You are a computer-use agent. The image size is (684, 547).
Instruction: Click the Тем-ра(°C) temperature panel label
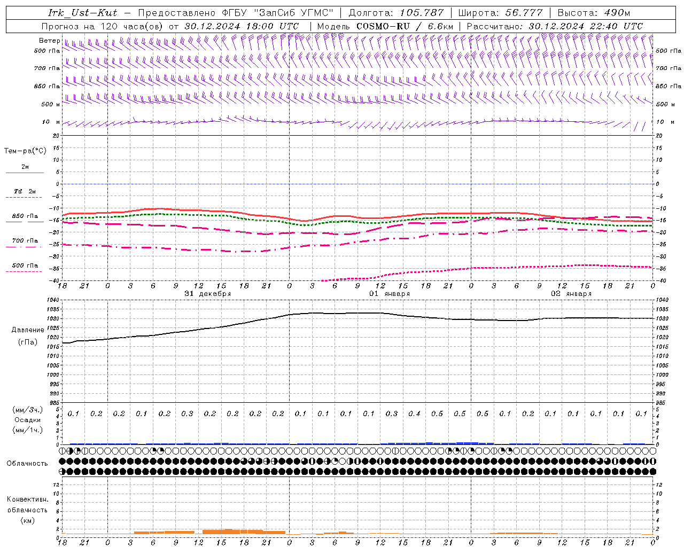pyautogui.click(x=25, y=151)
